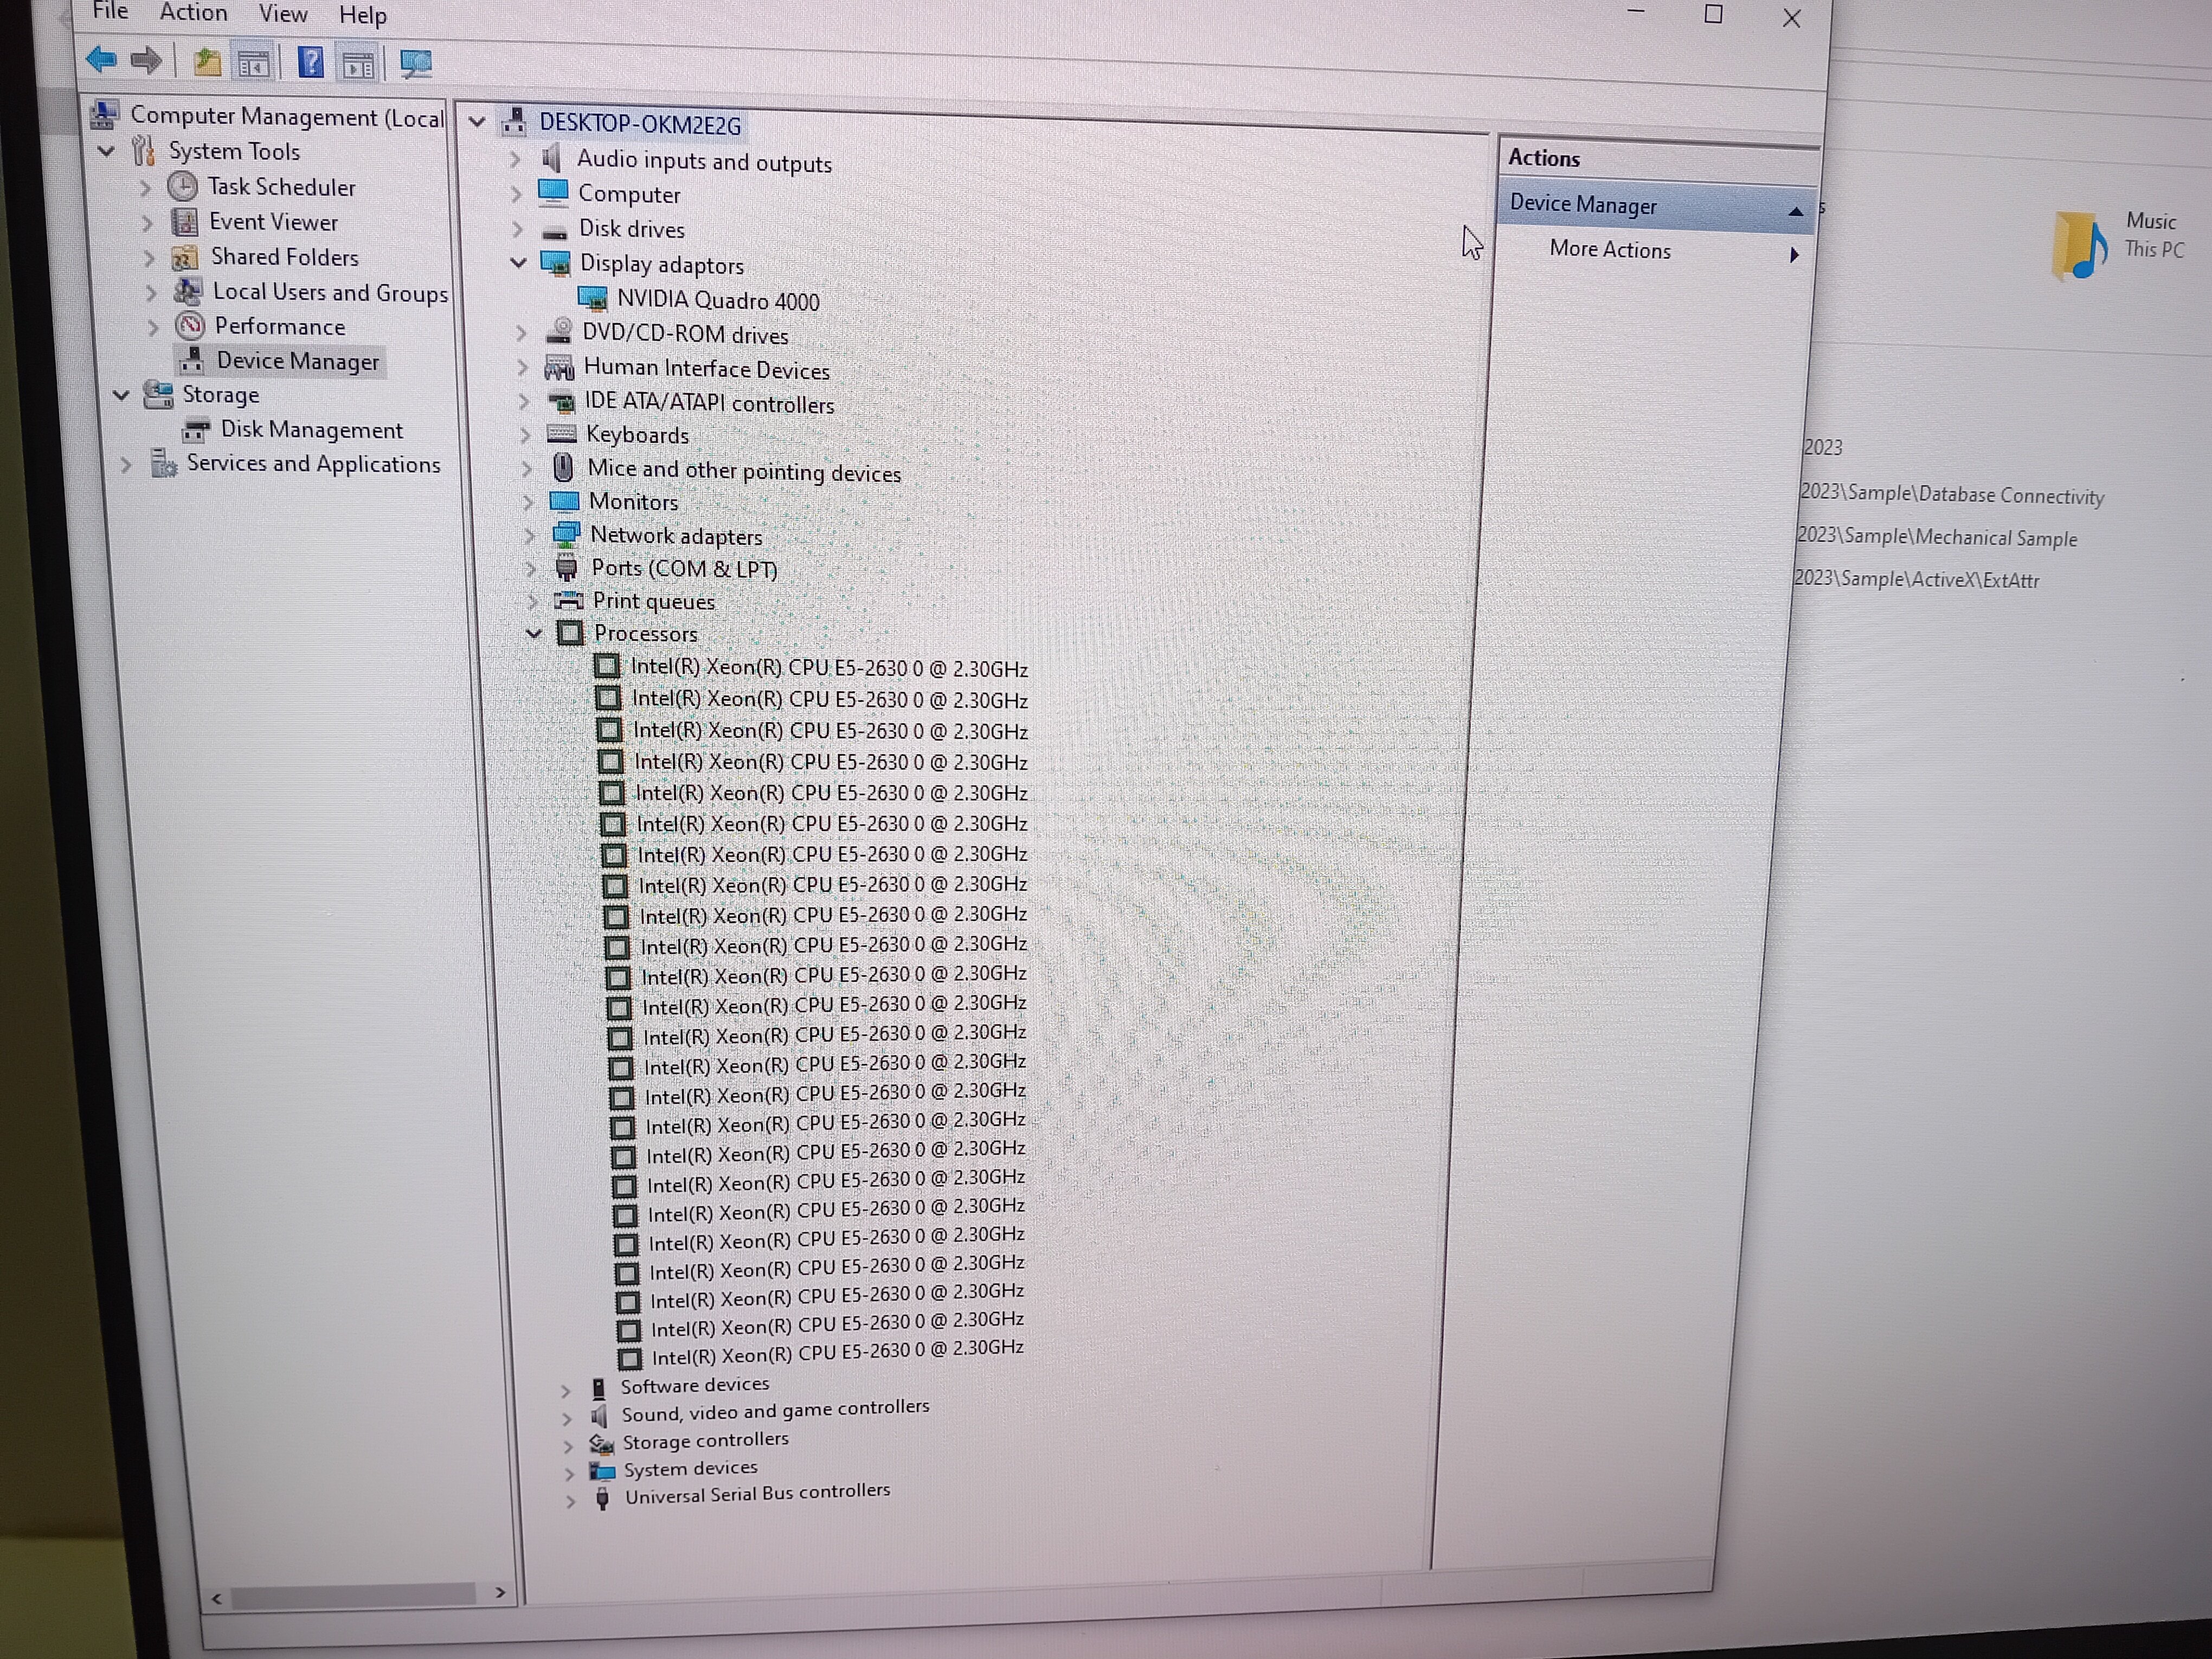Image resolution: width=2212 pixels, height=1659 pixels.
Task: Collapse the System Tools tree node
Action: pyautogui.click(x=106, y=151)
